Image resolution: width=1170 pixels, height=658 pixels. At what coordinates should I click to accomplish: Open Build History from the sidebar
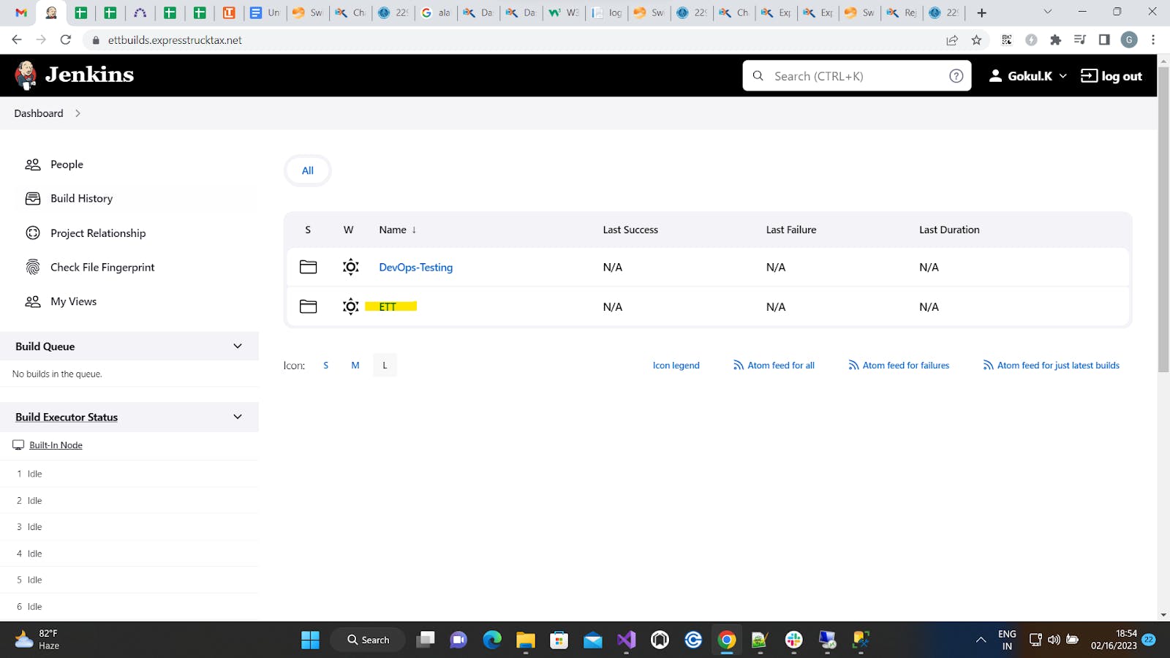(81, 199)
